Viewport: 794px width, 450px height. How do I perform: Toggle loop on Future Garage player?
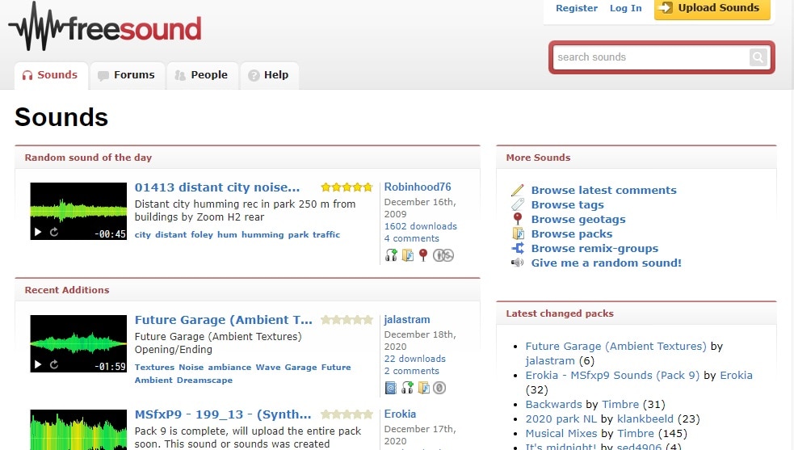54,365
